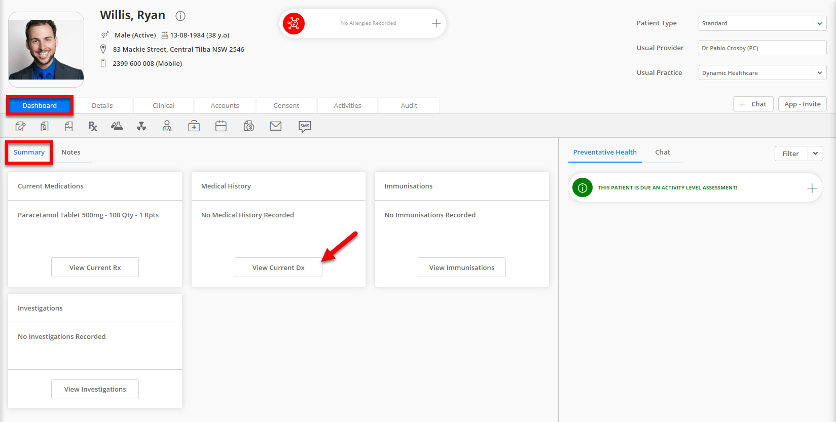Go to the Activities tab

[348, 105]
